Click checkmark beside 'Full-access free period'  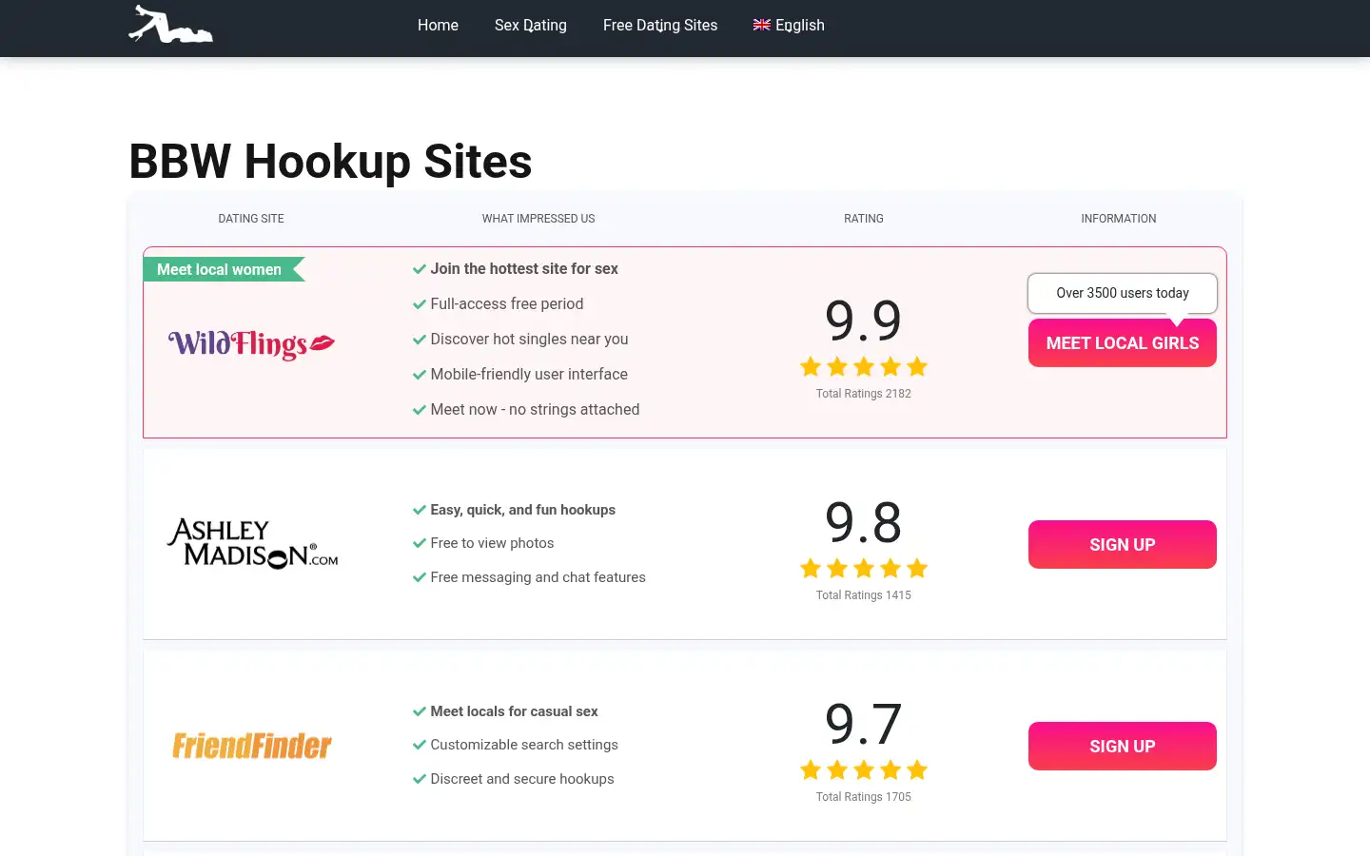419,304
